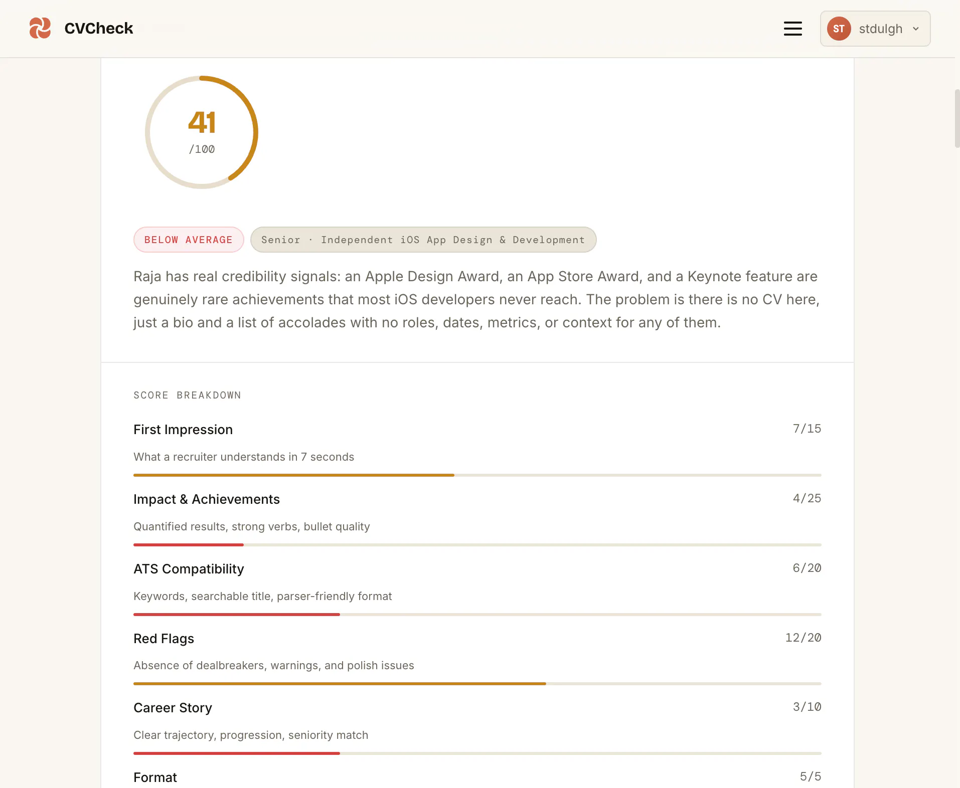Click the Senior Independent iOS App tag

point(423,240)
